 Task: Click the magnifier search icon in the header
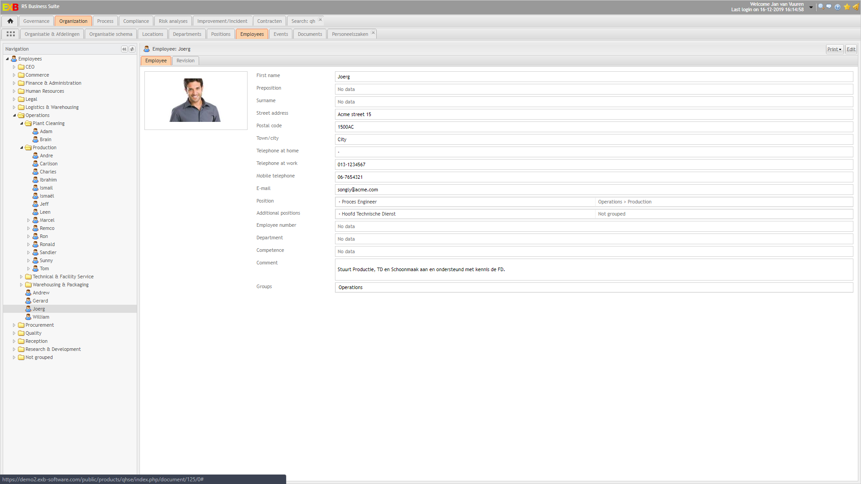click(x=821, y=7)
